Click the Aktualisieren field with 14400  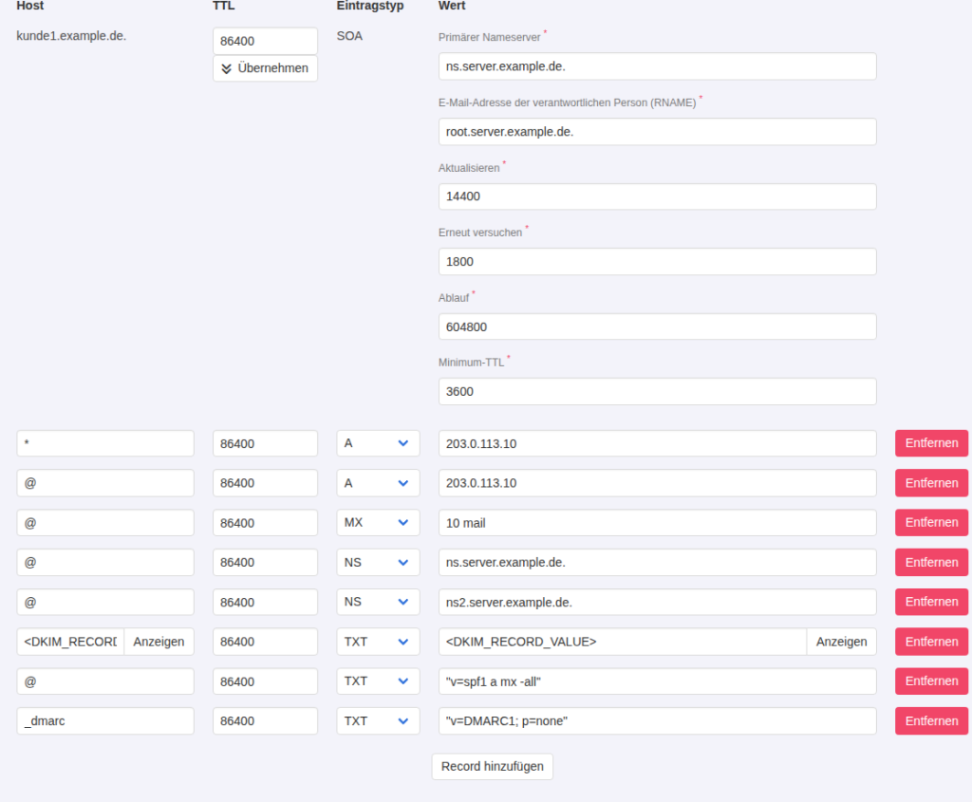657,196
